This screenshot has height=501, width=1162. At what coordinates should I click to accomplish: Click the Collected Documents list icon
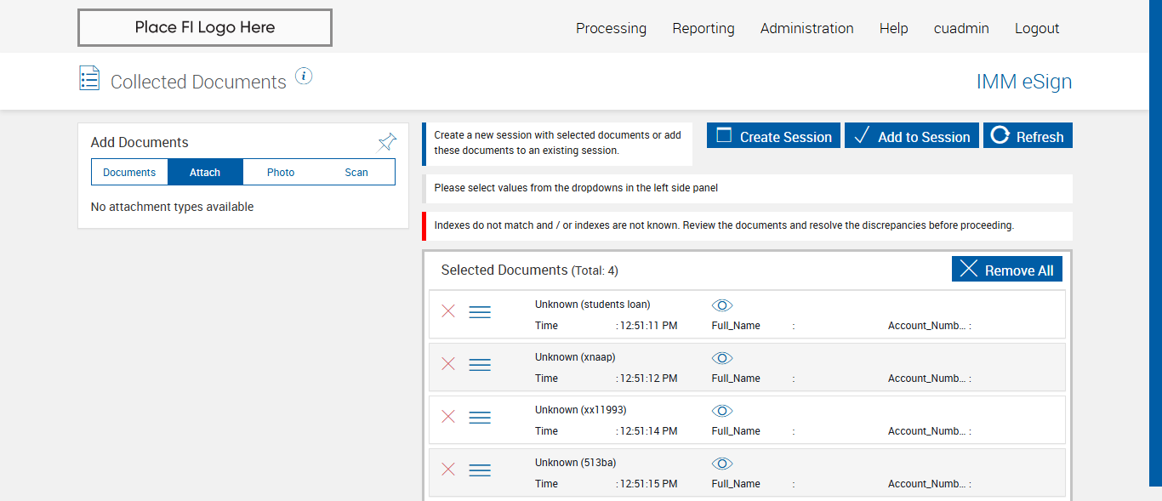click(89, 78)
